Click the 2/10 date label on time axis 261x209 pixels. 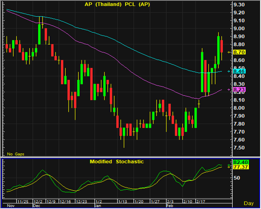(188, 202)
